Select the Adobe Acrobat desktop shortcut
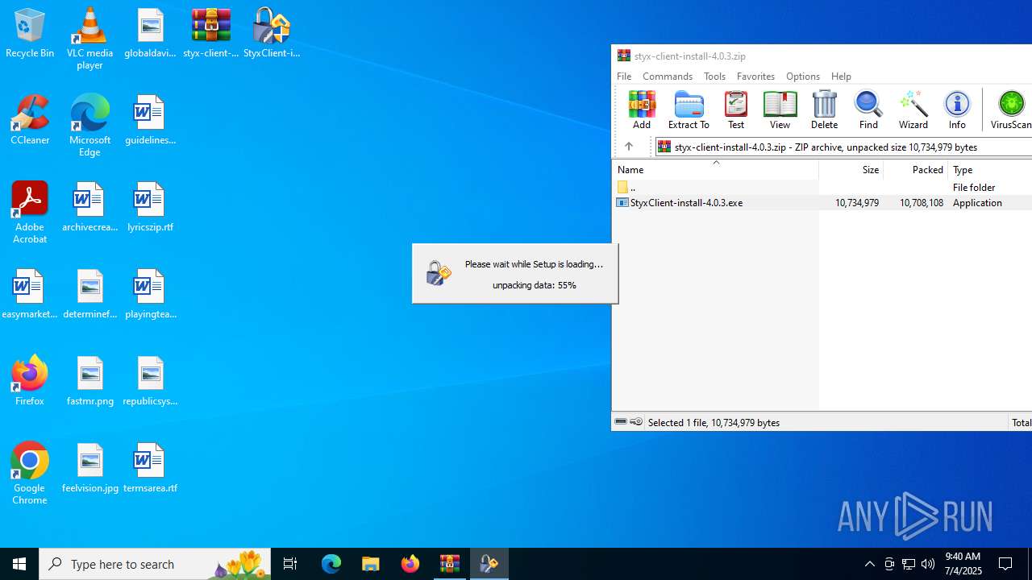 point(30,213)
